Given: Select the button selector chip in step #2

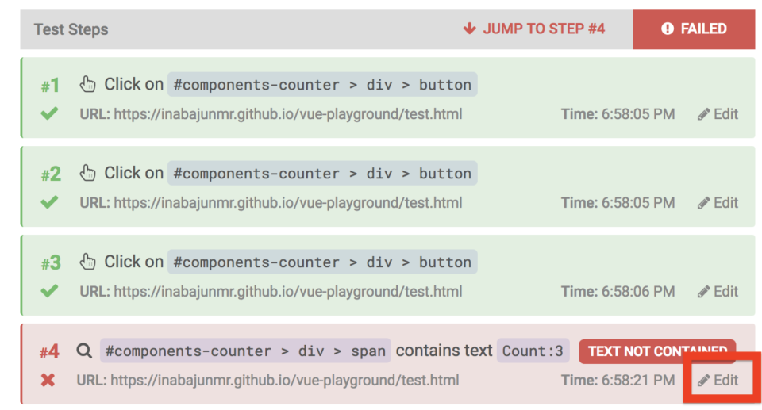Looking at the screenshot, I should tap(322, 174).
